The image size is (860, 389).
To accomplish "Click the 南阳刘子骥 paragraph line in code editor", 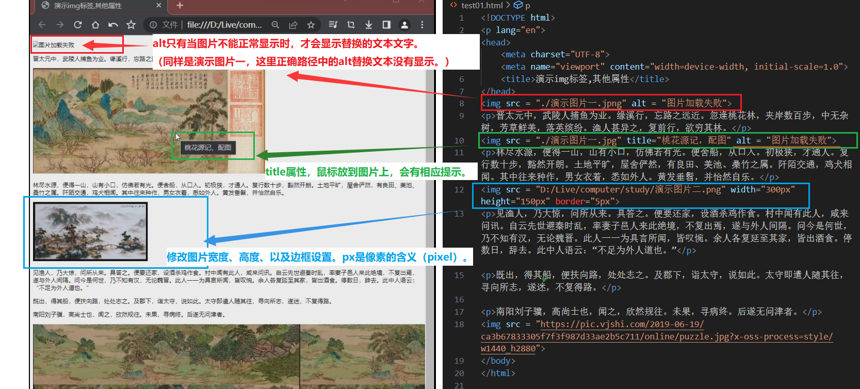I will (x=651, y=312).
